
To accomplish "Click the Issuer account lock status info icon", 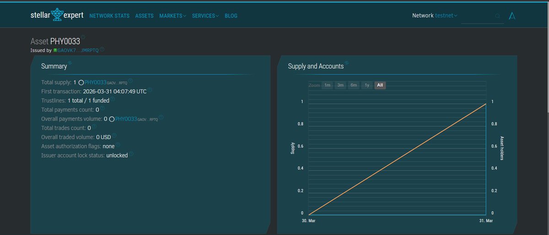I will 131,154.
